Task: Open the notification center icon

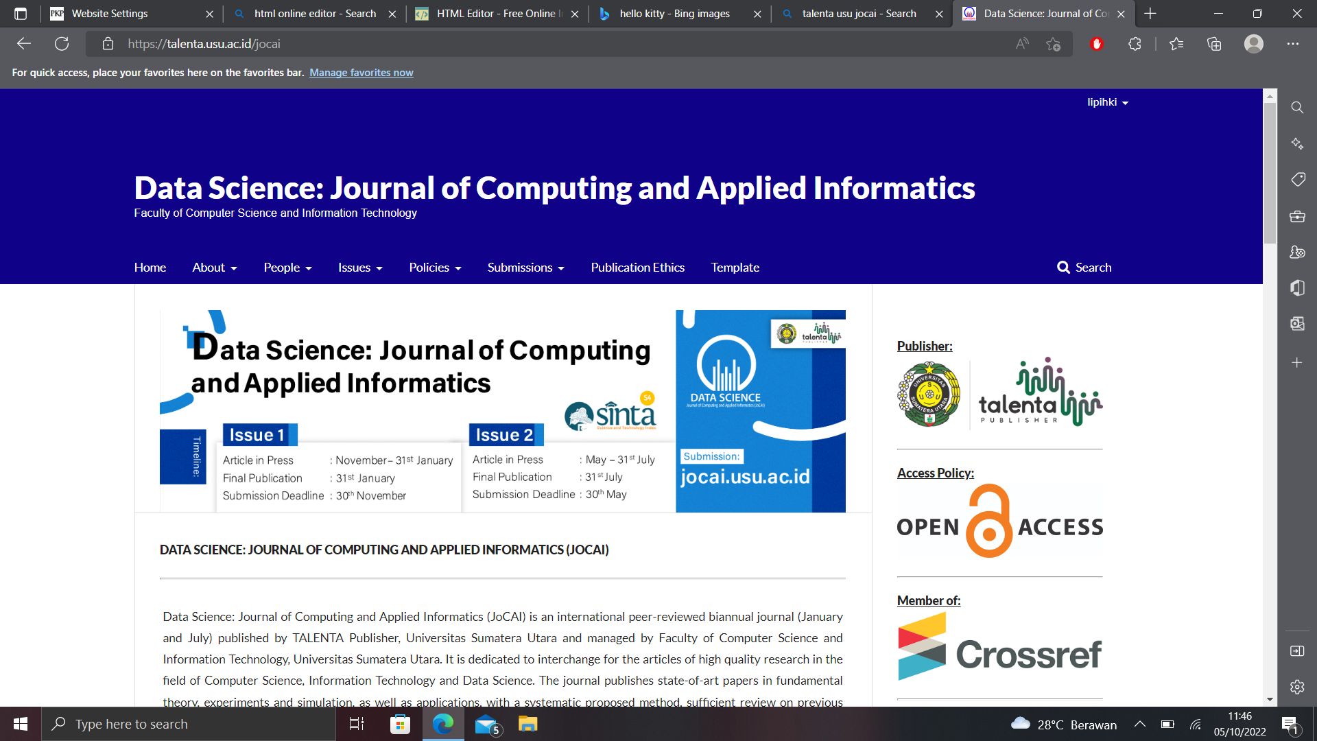Action: coord(1290,724)
